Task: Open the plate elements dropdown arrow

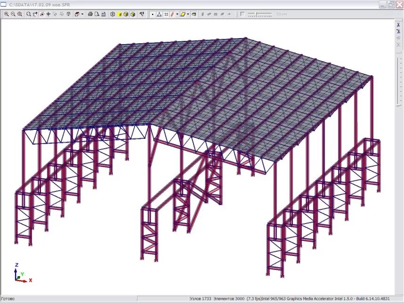Action: [x=188, y=14]
